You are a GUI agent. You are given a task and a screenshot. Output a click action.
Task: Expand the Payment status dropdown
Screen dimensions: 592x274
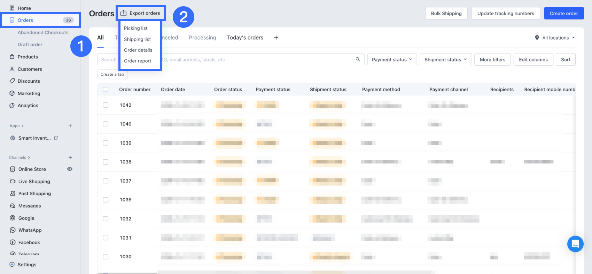[392, 59]
